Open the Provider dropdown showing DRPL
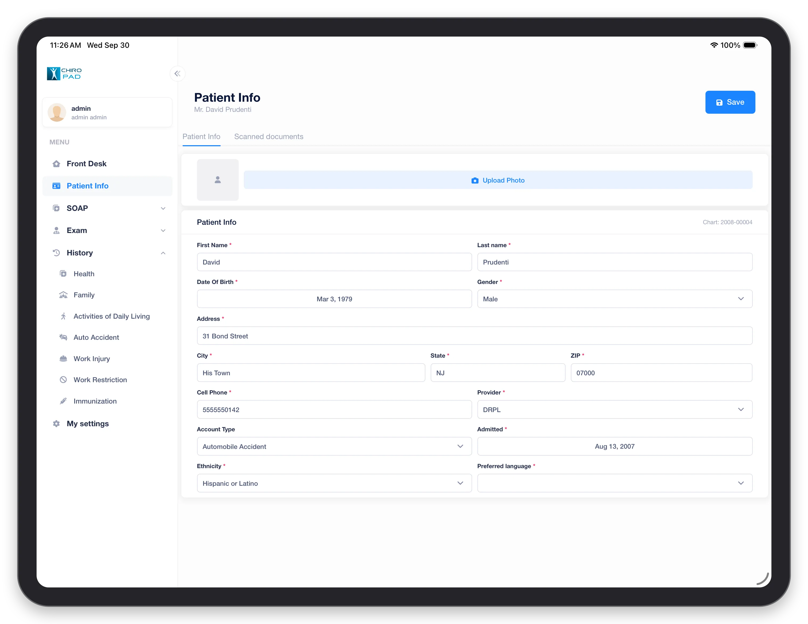This screenshot has height=624, width=808. click(614, 409)
